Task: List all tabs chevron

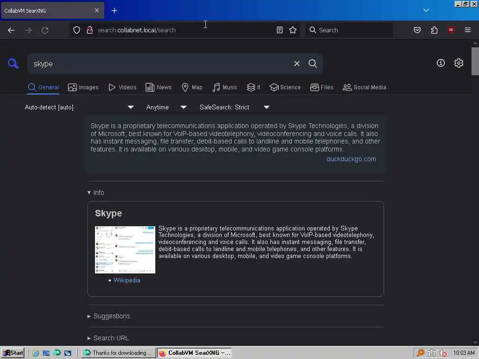Action: 426,10
